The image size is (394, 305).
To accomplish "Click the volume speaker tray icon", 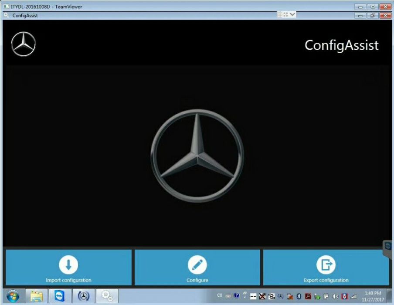I will (x=336, y=296).
